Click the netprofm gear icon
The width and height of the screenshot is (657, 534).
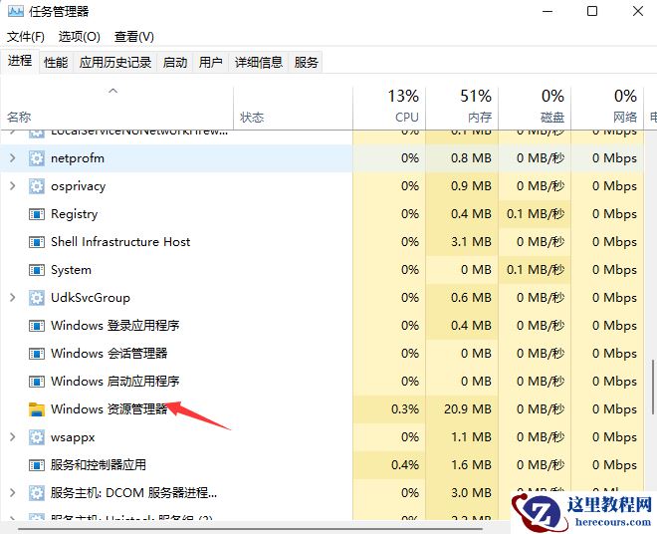pos(37,158)
